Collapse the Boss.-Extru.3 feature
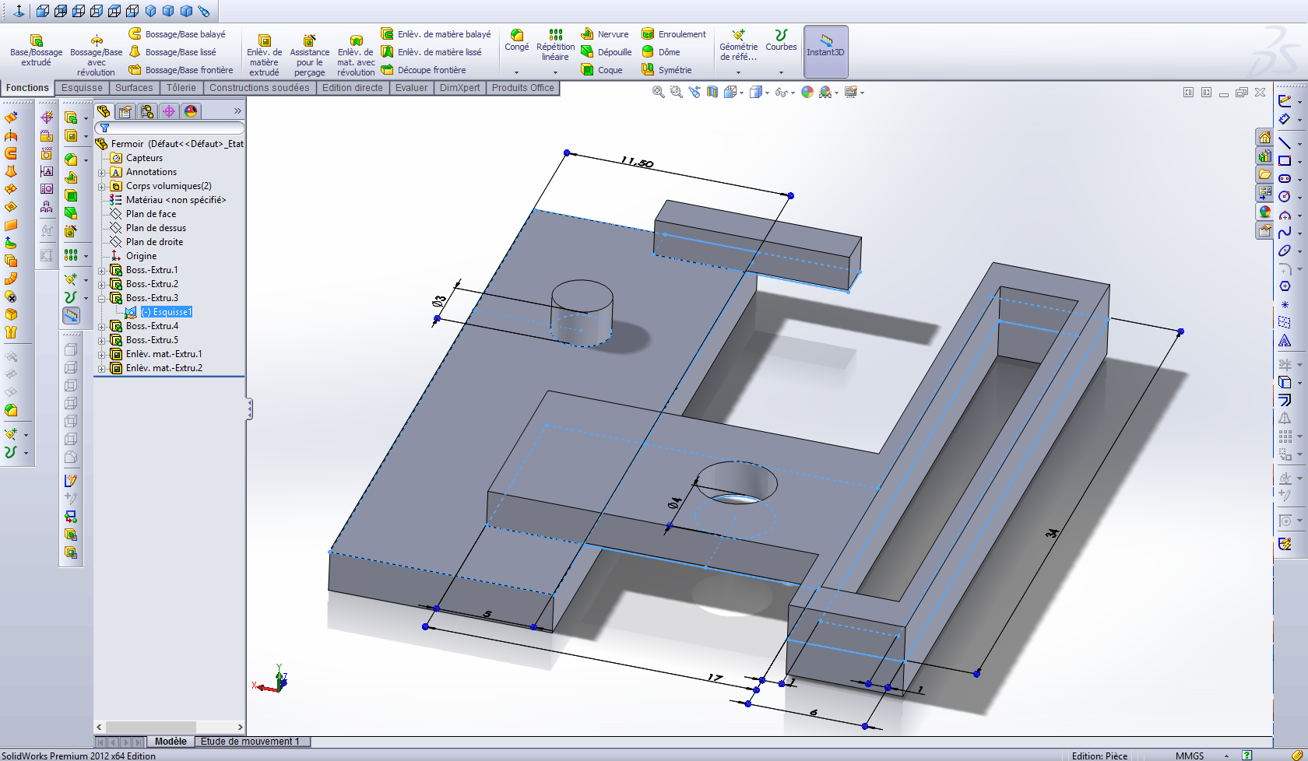 tap(103, 298)
